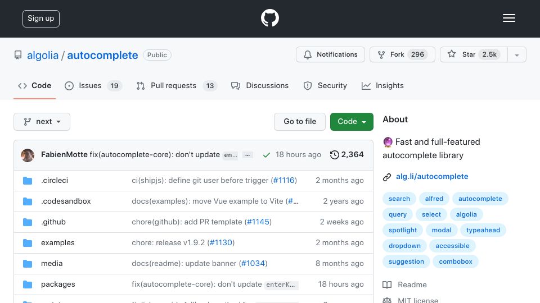540x303 pixels.
Task: Click the .codesandbox folder icon
Action: pyautogui.click(x=28, y=201)
